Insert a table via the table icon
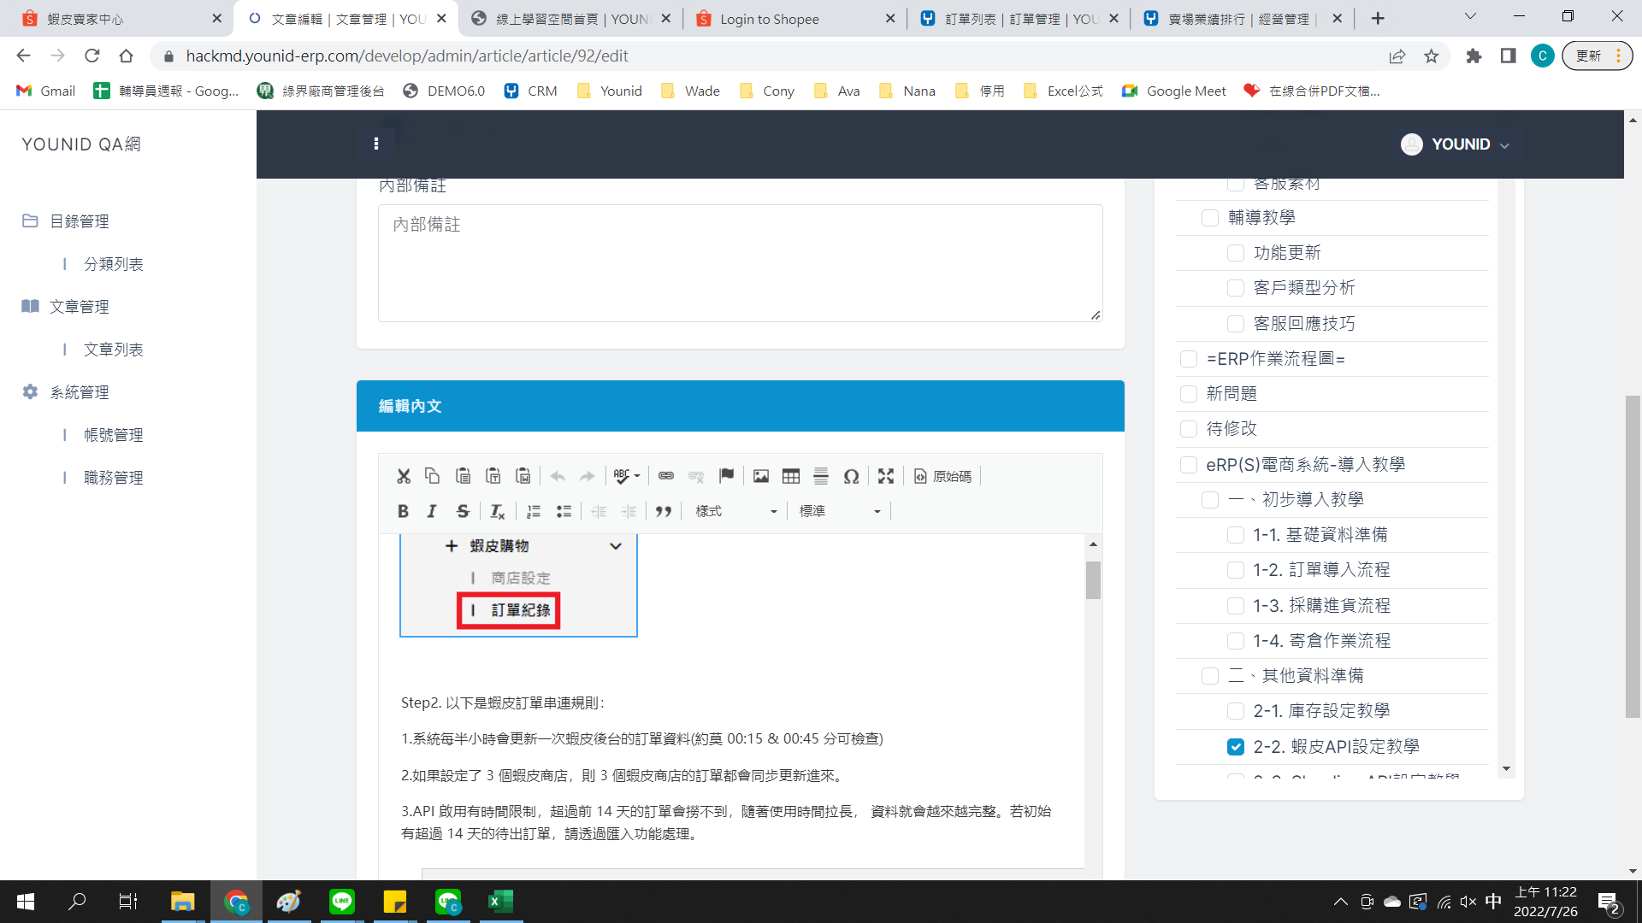 790,476
